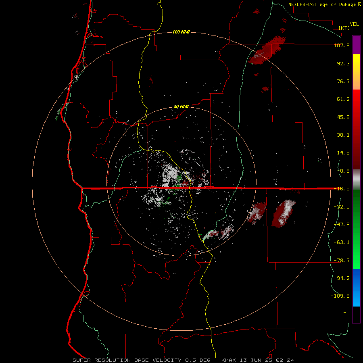Click the gray segment of the color bar
The width and height of the screenshot is (363, 363).
pos(356,179)
